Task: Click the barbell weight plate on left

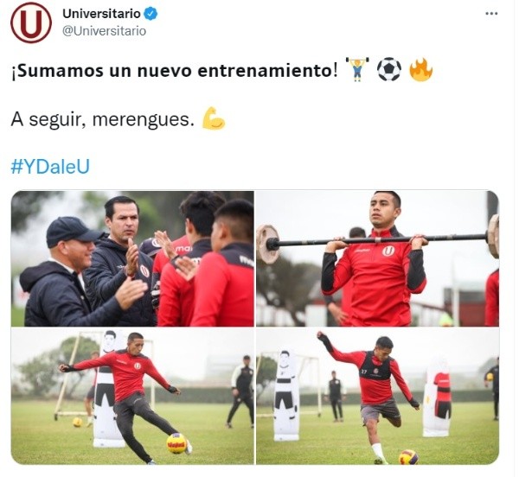Action: pos(267,244)
